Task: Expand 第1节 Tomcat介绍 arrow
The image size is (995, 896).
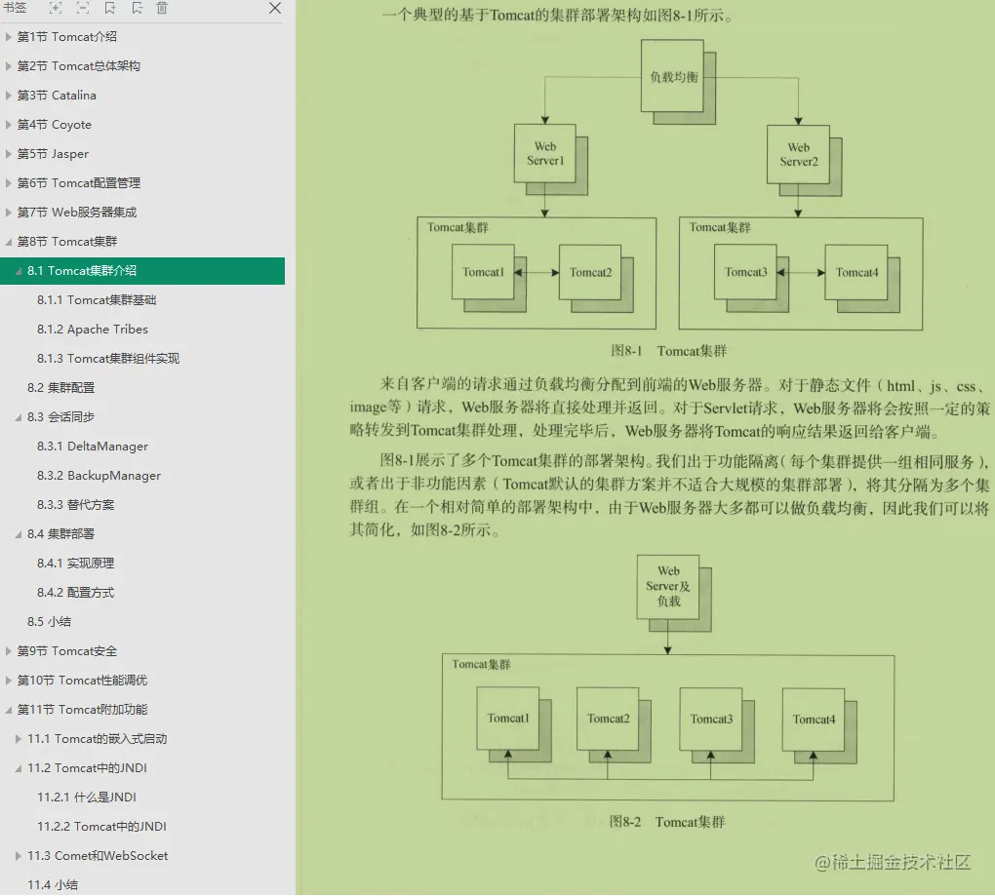Action: (8, 37)
